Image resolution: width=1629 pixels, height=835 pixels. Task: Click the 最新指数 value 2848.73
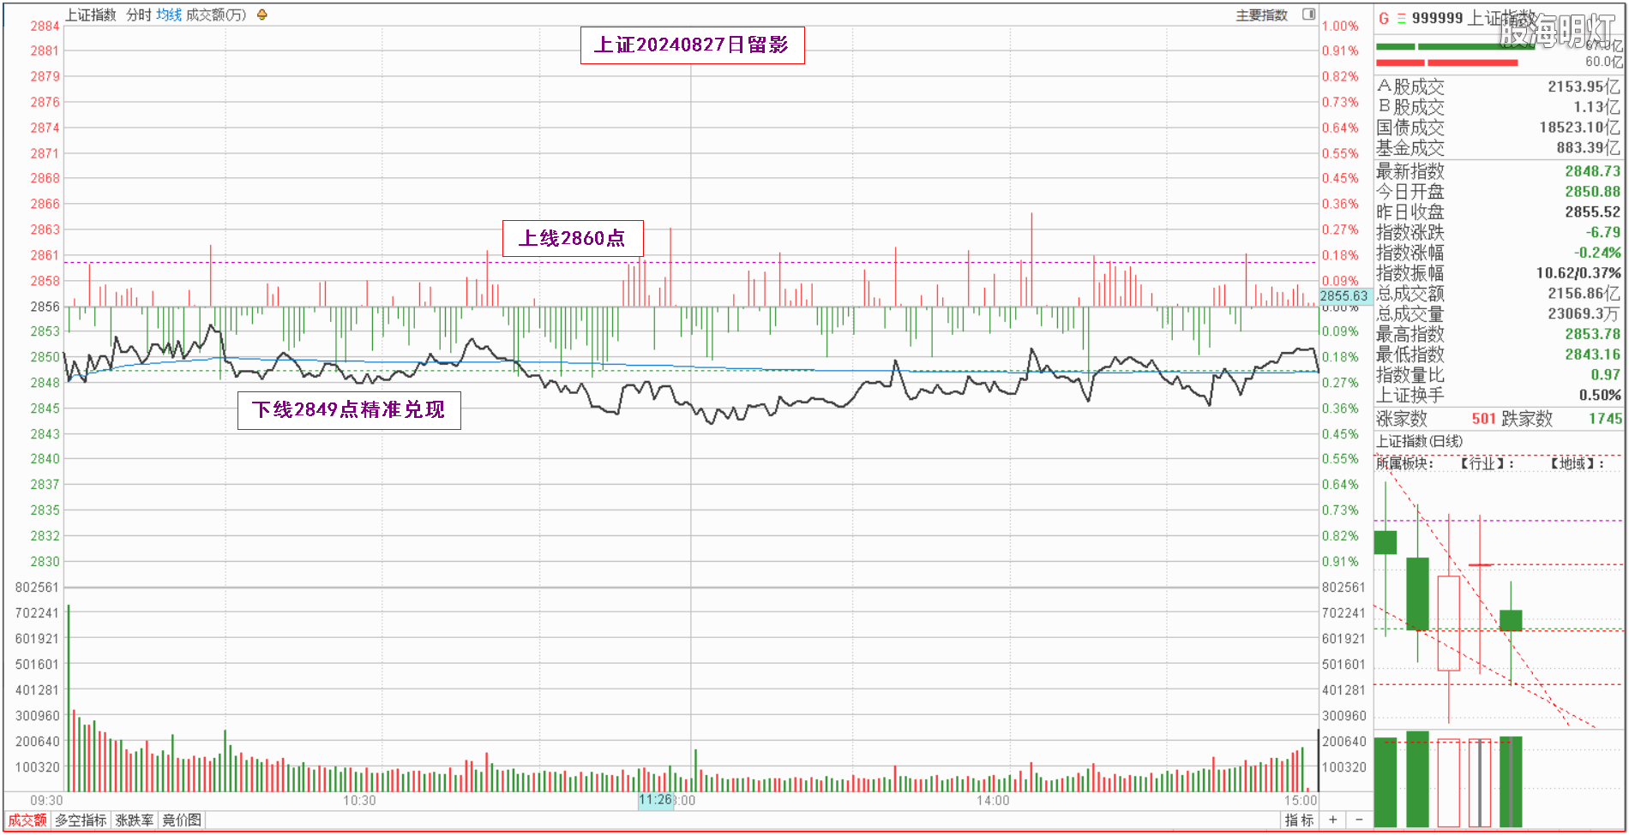1593,171
